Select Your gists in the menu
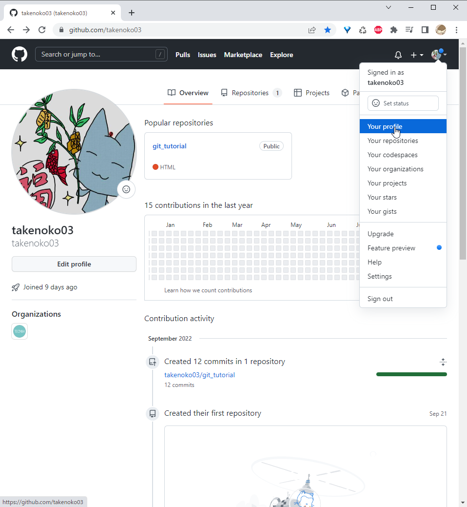This screenshot has width=467, height=507. point(403,211)
